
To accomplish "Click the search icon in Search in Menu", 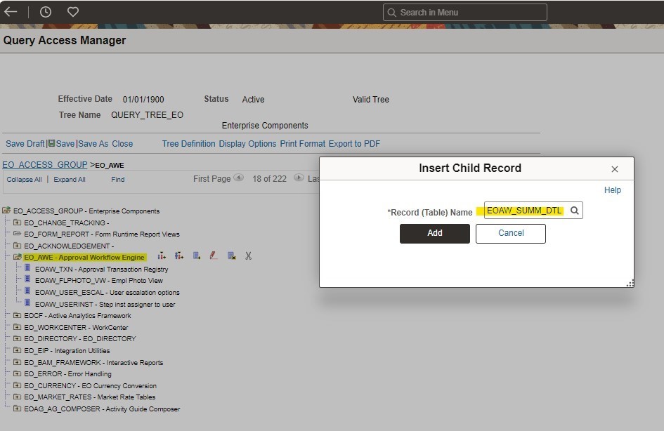I will coord(391,12).
